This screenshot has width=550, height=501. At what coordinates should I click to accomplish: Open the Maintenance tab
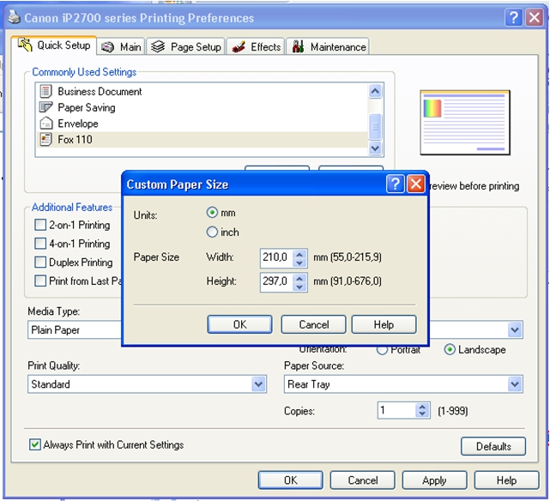click(329, 47)
